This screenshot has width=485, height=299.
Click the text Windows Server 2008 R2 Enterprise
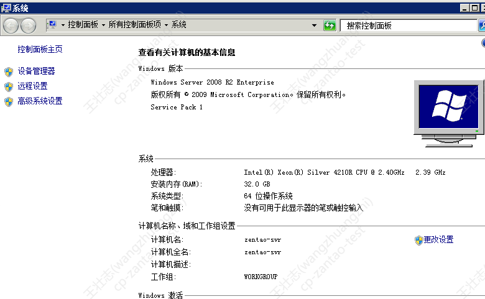pos(212,82)
